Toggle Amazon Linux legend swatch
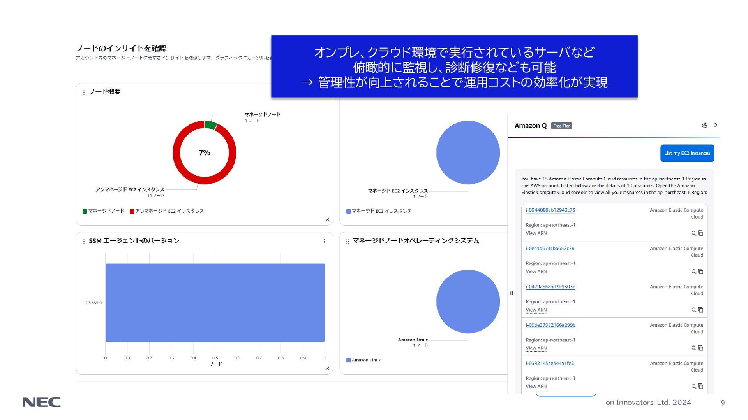 tap(348, 360)
